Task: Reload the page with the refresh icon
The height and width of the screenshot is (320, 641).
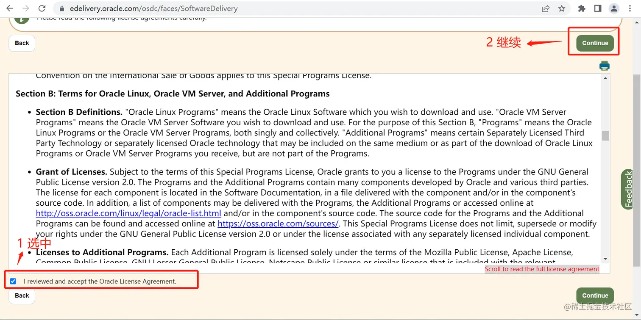Action: coord(42,8)
